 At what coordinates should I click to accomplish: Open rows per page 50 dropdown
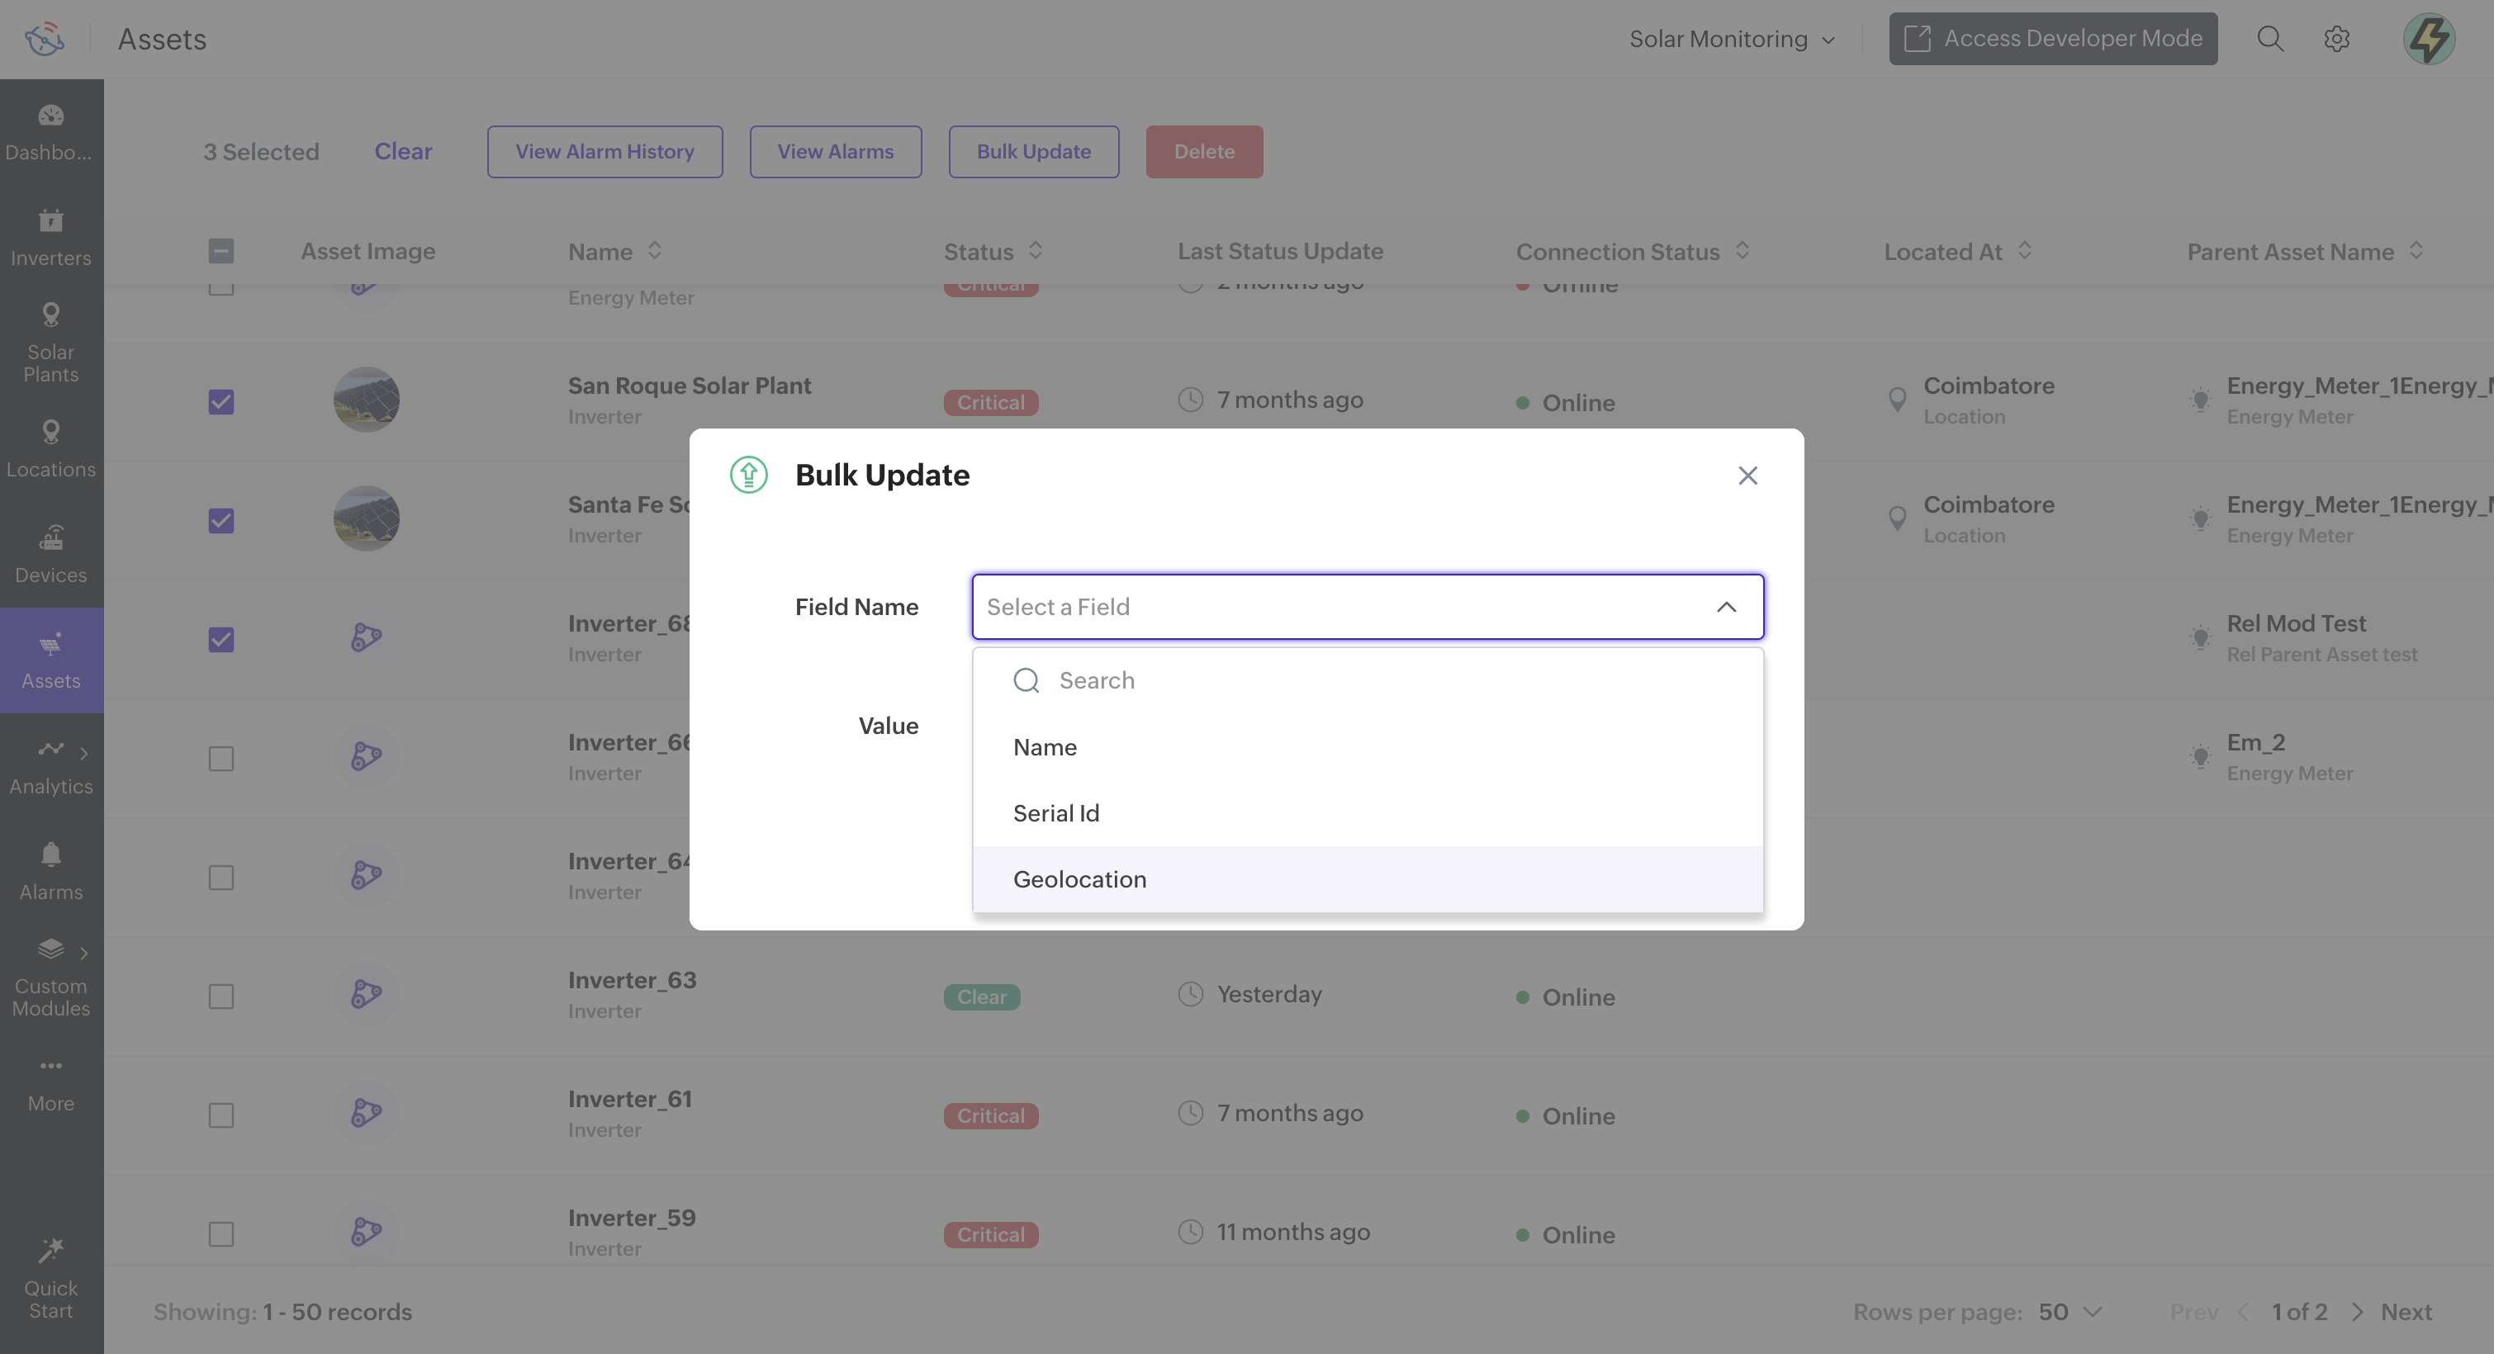2069,1311
